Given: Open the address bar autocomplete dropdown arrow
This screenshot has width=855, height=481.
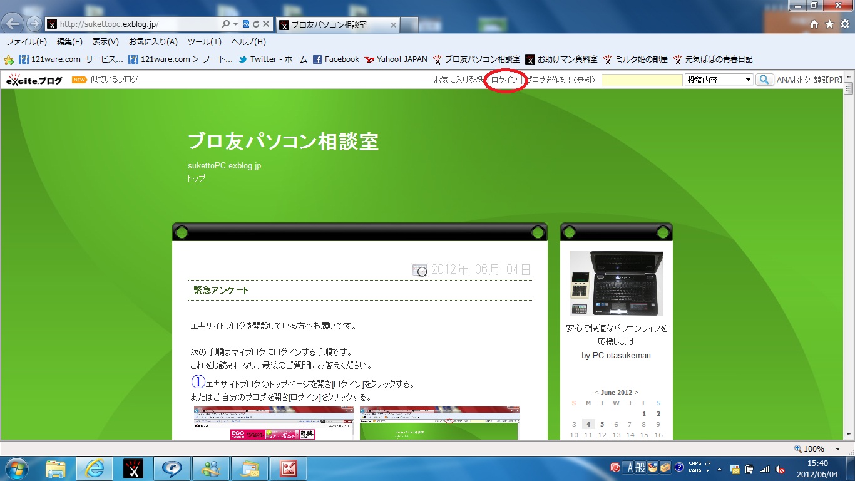Looking at the screenshot, I should tap(236, 24).
